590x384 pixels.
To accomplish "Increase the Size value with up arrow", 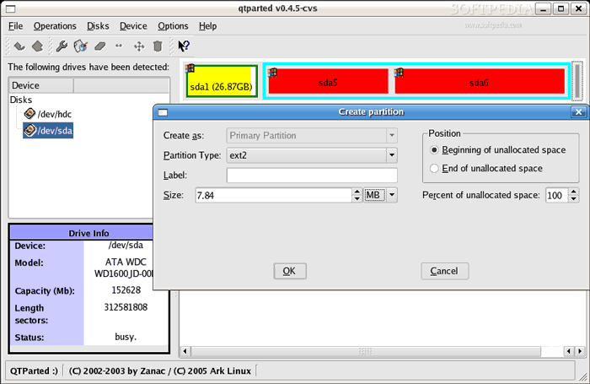I will tap(357, 192).
